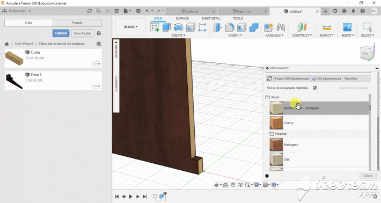The image size is (381, 203).
Task: Close the Appearance dialog
Action: 368,176
